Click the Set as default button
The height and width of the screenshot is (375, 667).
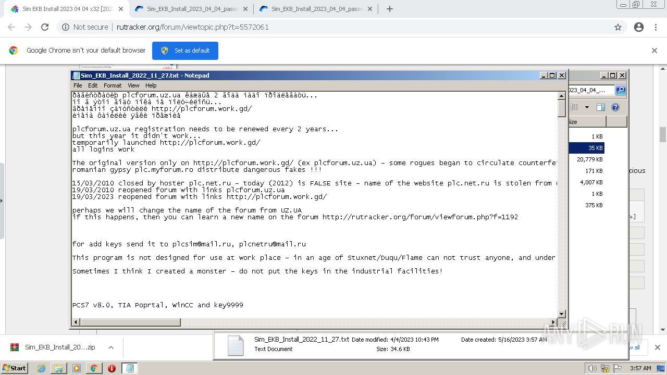tap(185, 51)
